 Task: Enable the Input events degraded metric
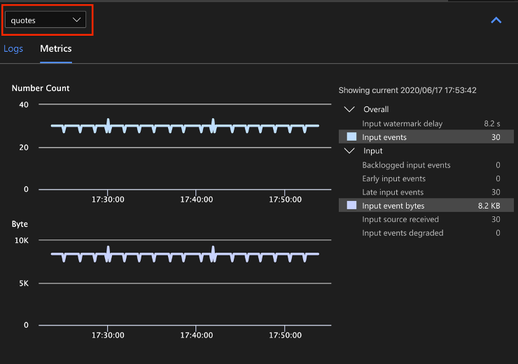(x=402, y=233)
